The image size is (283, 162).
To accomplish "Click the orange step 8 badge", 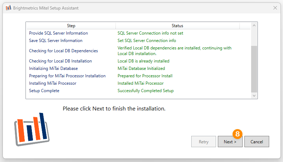I will coord(237,134).
